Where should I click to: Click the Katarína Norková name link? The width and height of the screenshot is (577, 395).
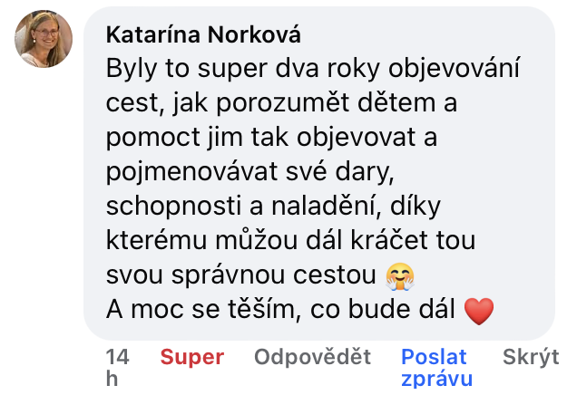pyautogui.click(x=203, y=35)
